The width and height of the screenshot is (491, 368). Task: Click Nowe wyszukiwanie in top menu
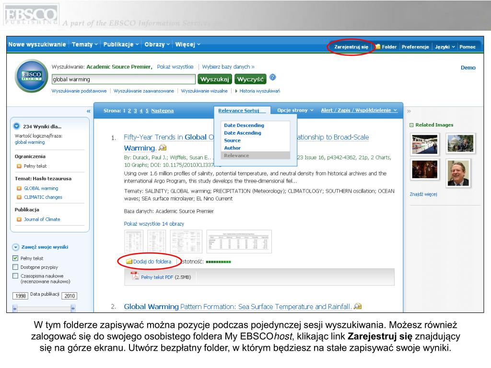pyautogui.click(x=37, y=45)
